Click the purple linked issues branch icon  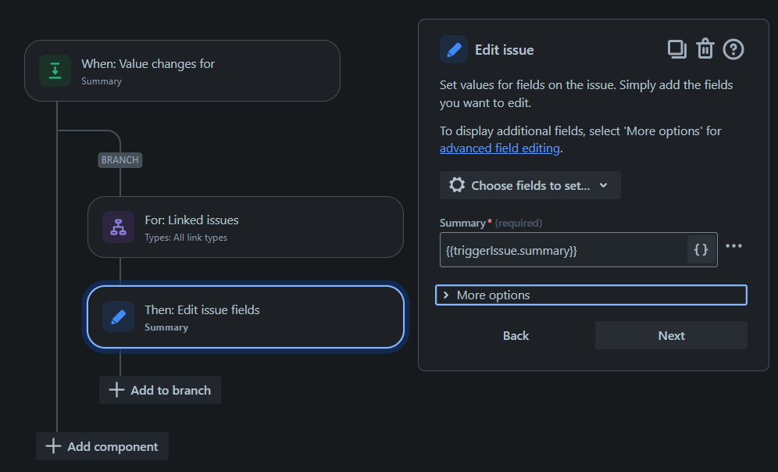pos(118,227)
